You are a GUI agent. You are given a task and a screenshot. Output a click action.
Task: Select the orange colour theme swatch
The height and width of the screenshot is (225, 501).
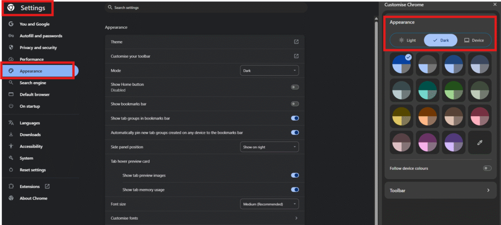click(428, 116)
